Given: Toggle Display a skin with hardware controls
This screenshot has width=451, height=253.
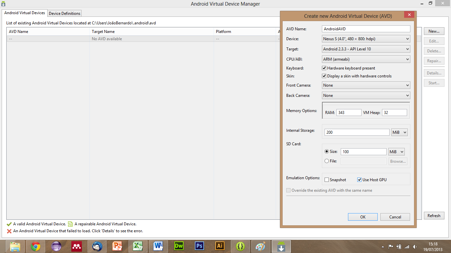Looking at the screenshot, I should tap(324, 76).
